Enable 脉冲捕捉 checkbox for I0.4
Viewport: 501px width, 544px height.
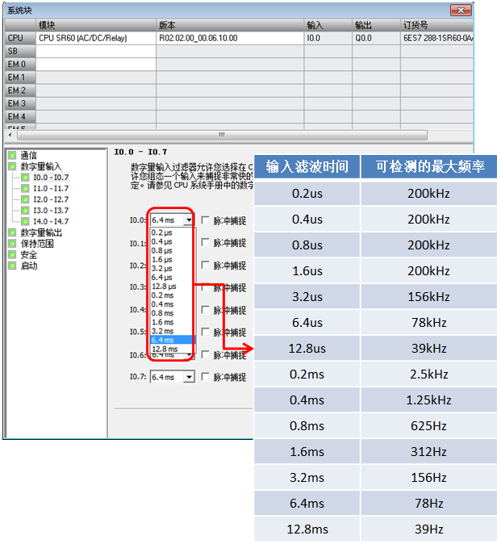click(205, 309)
